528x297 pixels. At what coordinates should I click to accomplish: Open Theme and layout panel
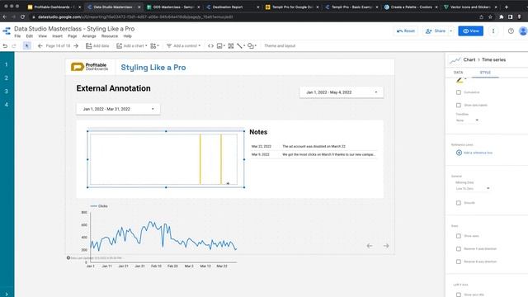point(280,46)
